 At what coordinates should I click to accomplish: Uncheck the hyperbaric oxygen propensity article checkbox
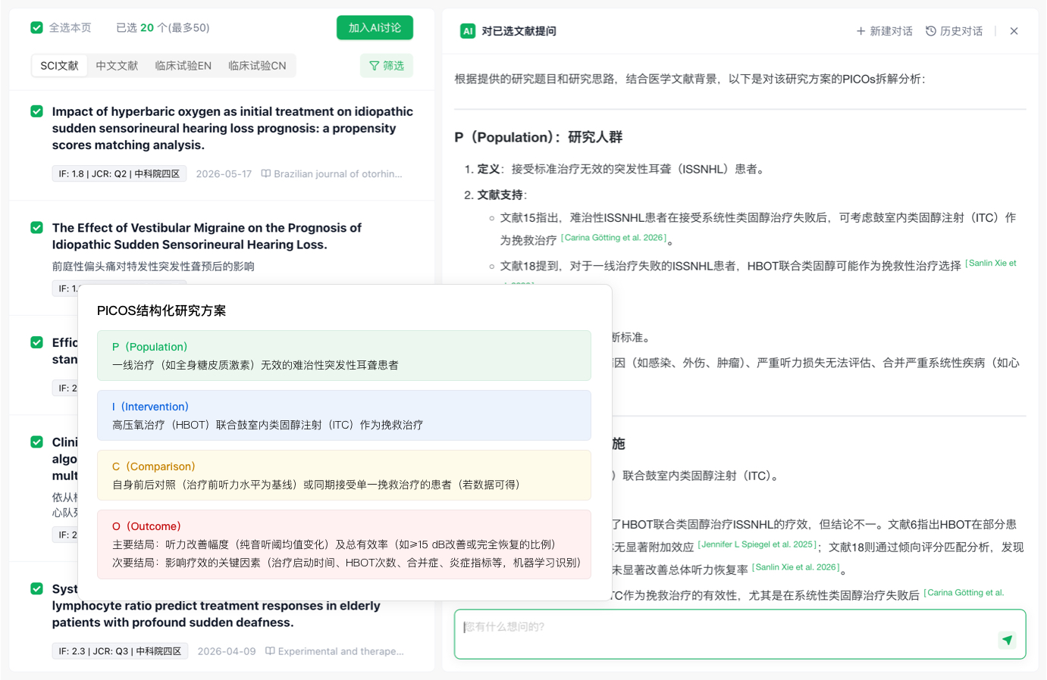tap(36, 111)
